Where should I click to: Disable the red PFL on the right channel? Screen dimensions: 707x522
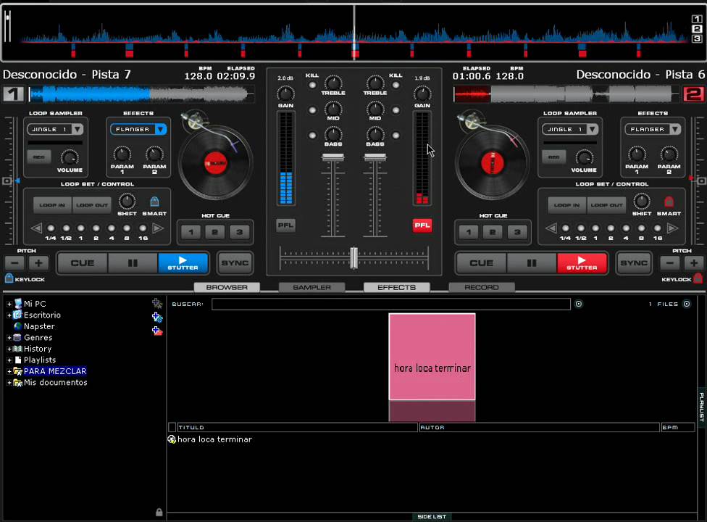pyautogui.click(x=422, y=225)
